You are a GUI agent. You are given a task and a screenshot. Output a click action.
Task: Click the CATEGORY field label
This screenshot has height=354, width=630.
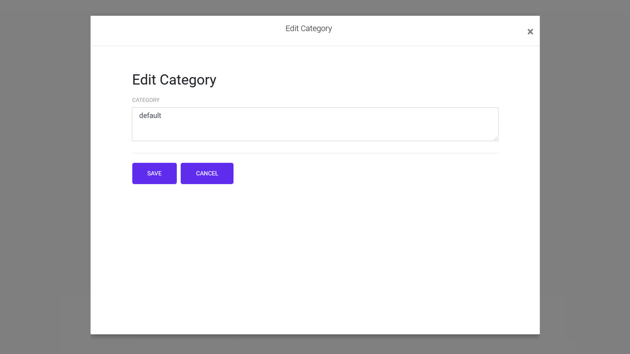pyautogui.click(x=146, y=100)
